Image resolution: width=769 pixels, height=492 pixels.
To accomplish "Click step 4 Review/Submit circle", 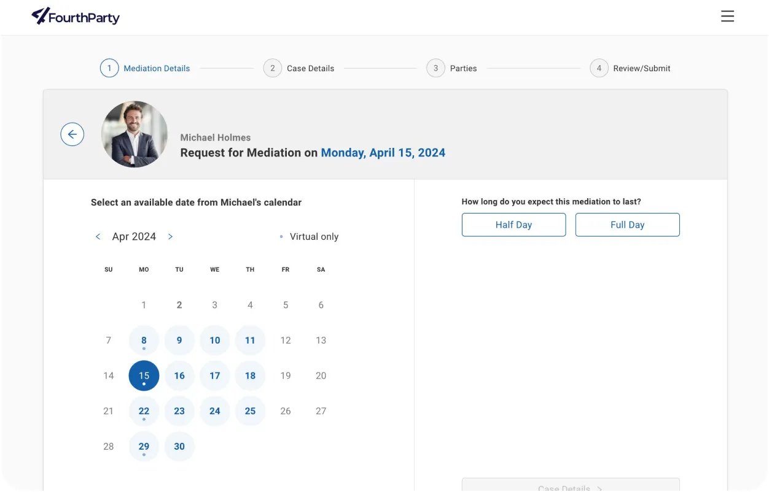I will click(599, 68).
